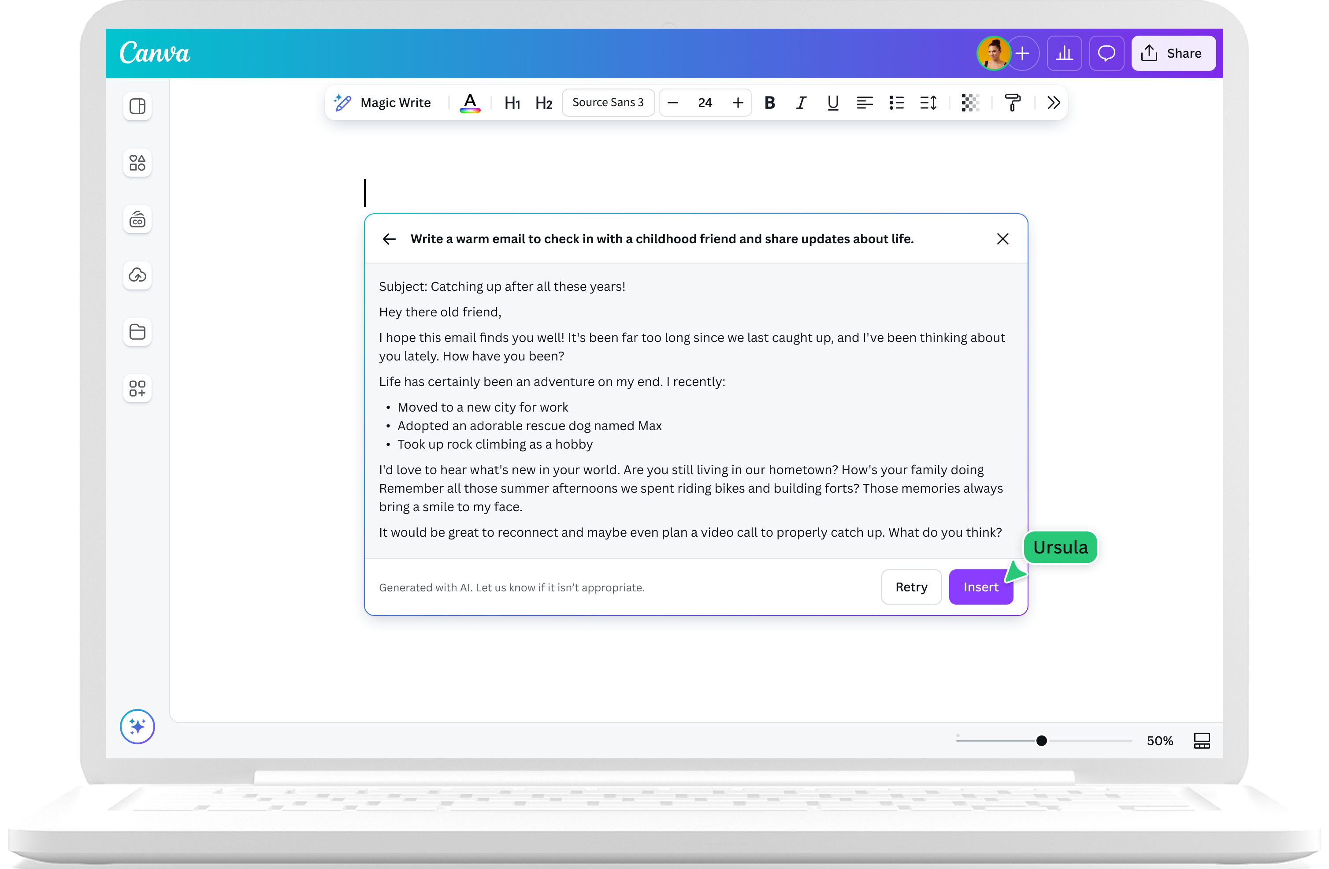Toggle bold formatting

(x=769, y=103)
